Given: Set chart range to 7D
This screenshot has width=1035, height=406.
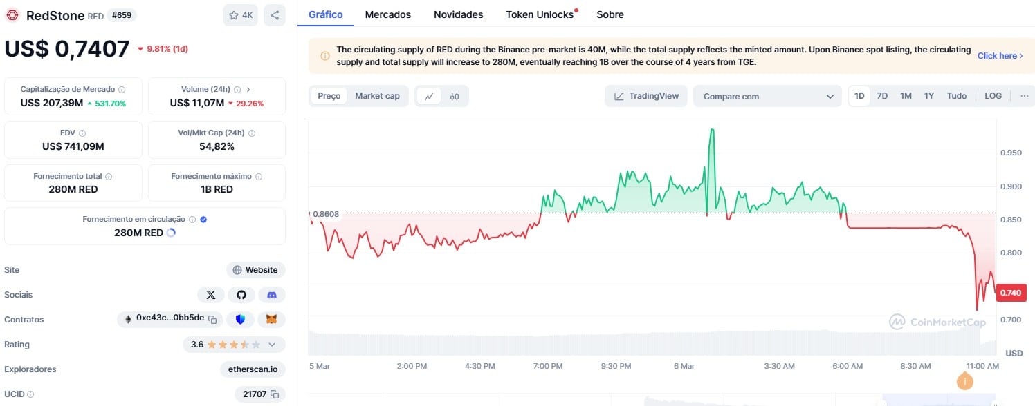Looking at the screenshot, I should [x=882, y=96].
